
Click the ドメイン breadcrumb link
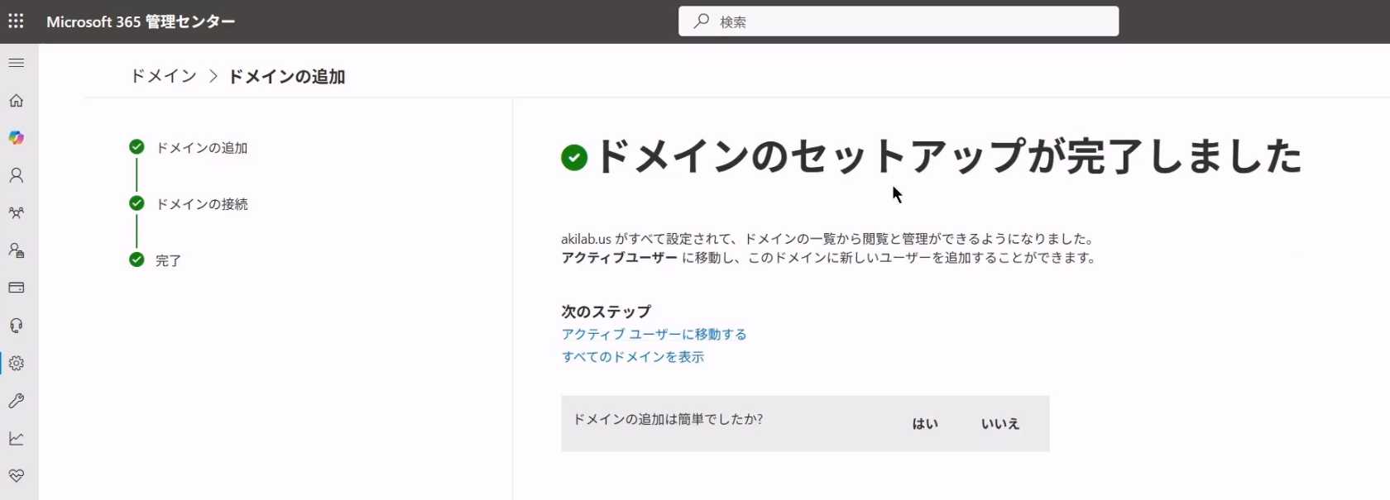tap(164, 76)
